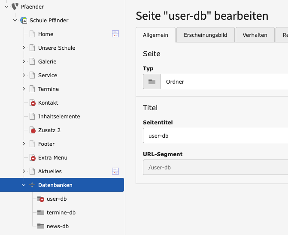Viewport: 288px width, 235px height.
Task: Click the separator icon beside Datenbanken
Action: pyautogui.click(x=32, y=185)
